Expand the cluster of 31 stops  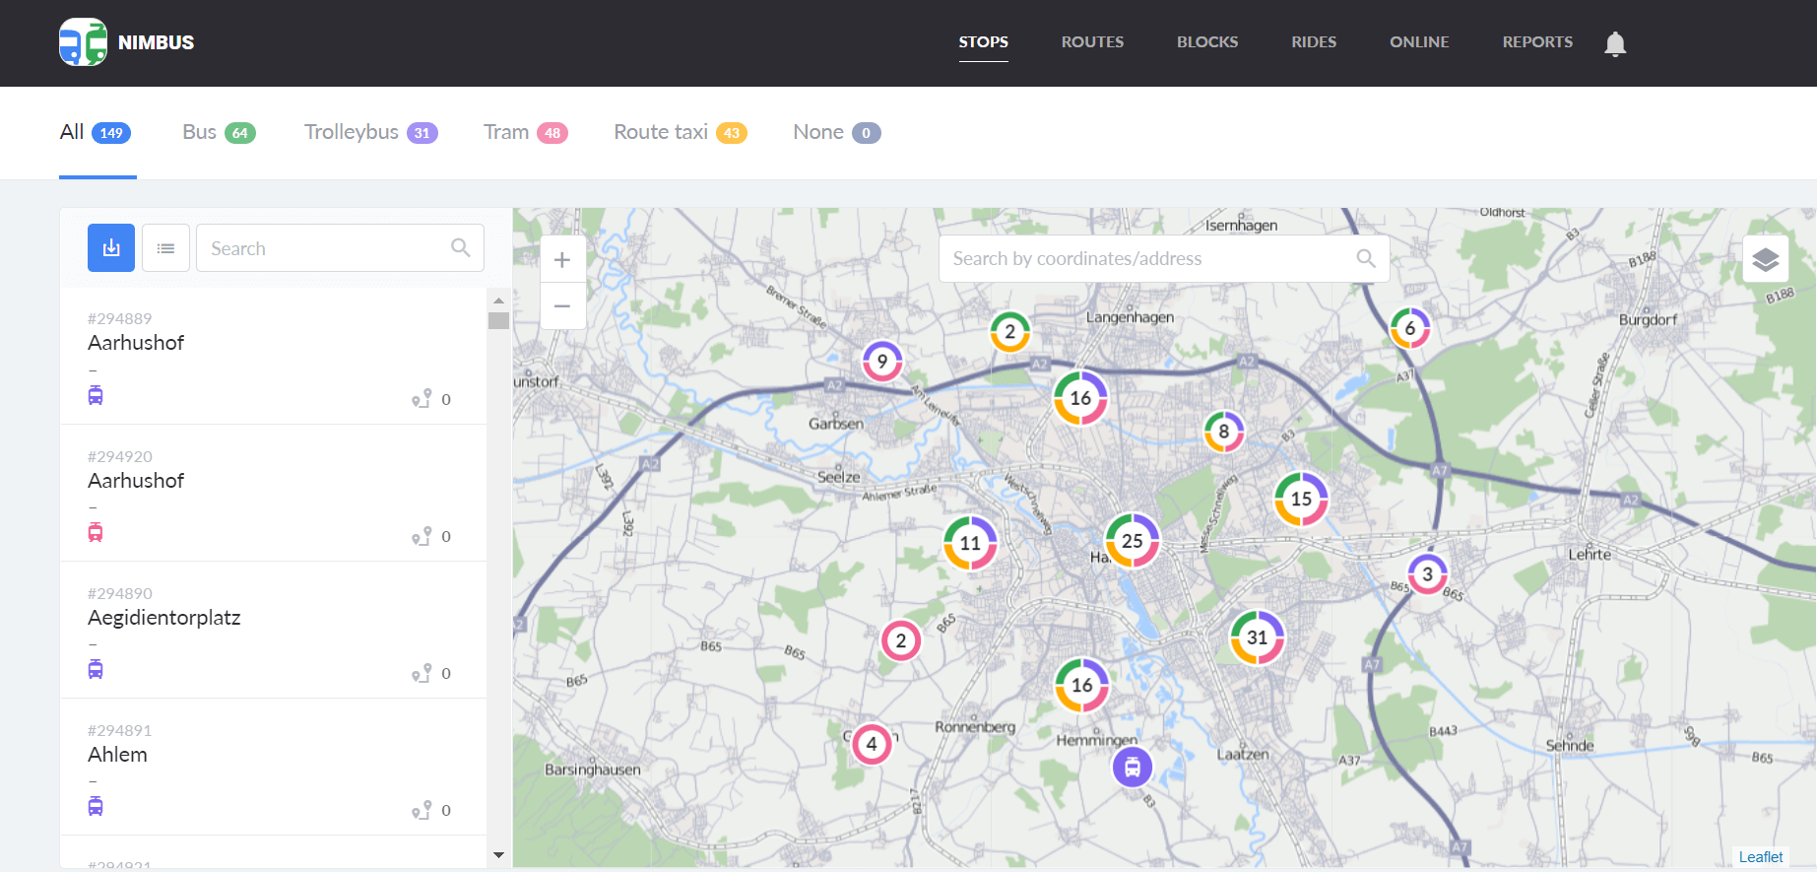pyautogui.click(x=1257, y=637)
